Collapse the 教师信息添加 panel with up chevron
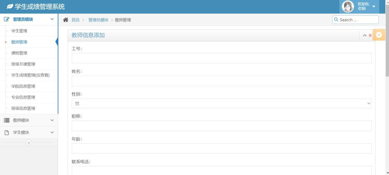 click(365, 36)
